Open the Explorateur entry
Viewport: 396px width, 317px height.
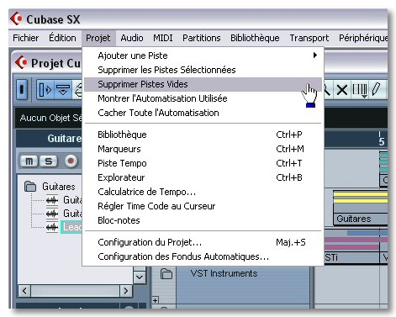203,177
